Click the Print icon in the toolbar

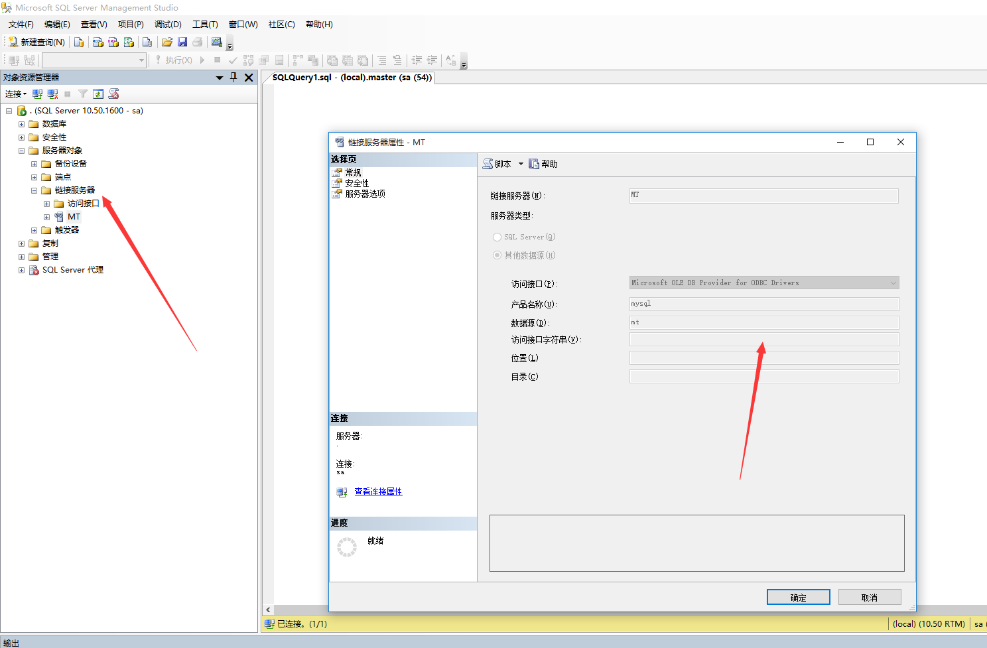click(198, 42)
